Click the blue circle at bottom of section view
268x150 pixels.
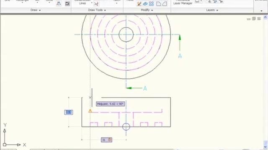(126, 127)
